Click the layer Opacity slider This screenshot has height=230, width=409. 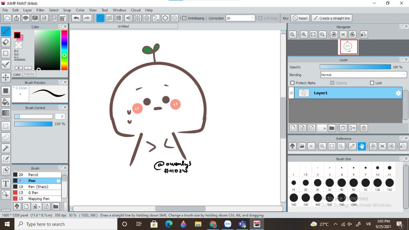[x=355, y=67]
